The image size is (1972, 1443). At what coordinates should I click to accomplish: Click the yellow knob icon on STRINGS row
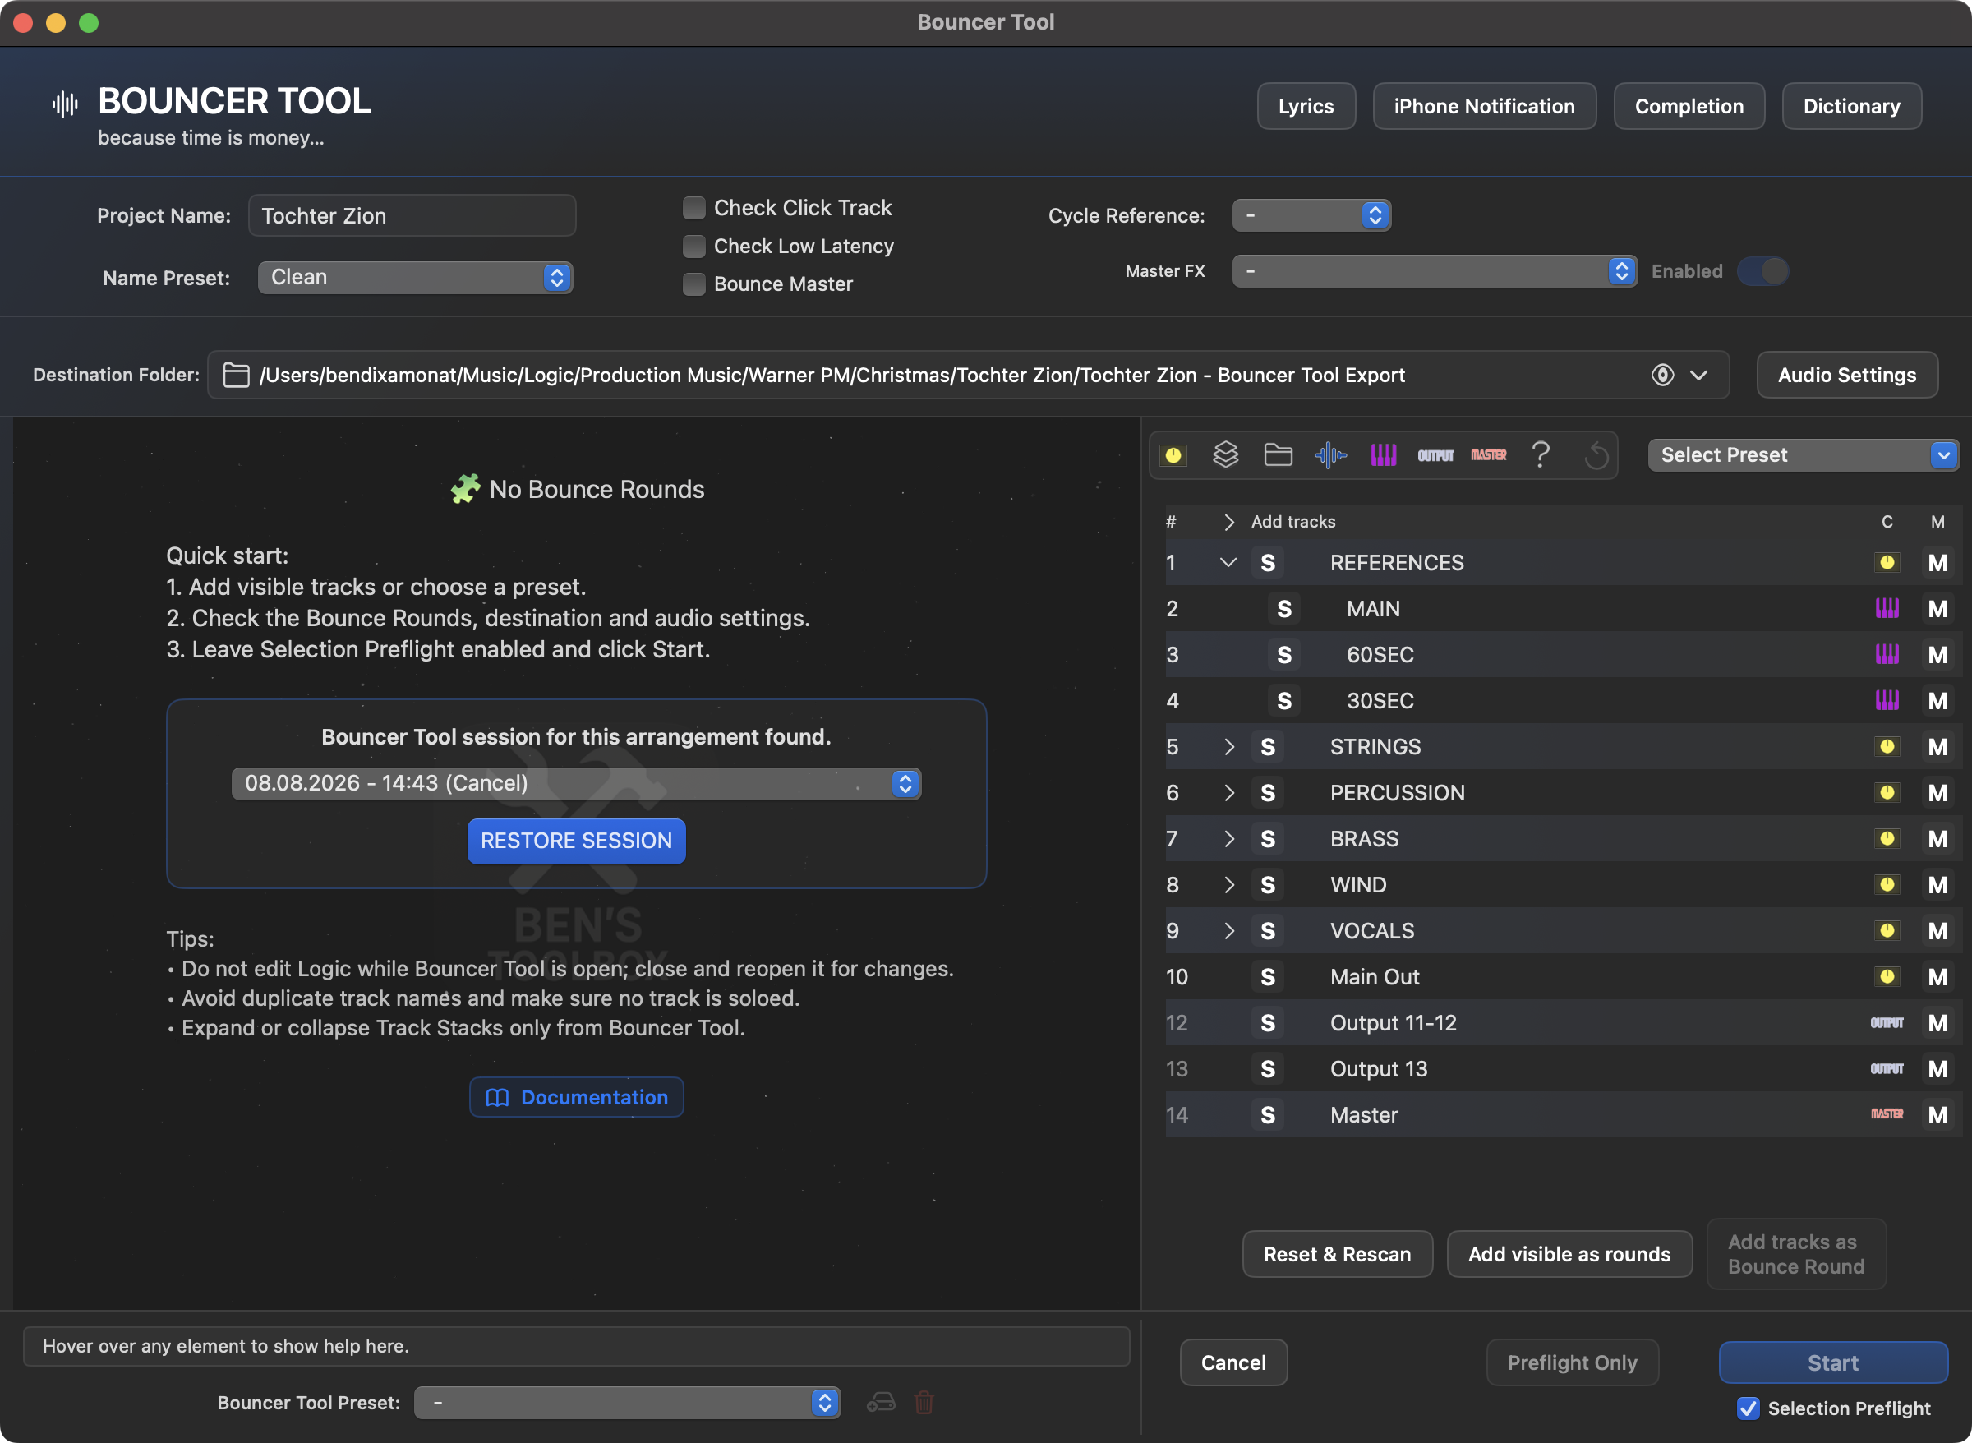[1887, 747]
